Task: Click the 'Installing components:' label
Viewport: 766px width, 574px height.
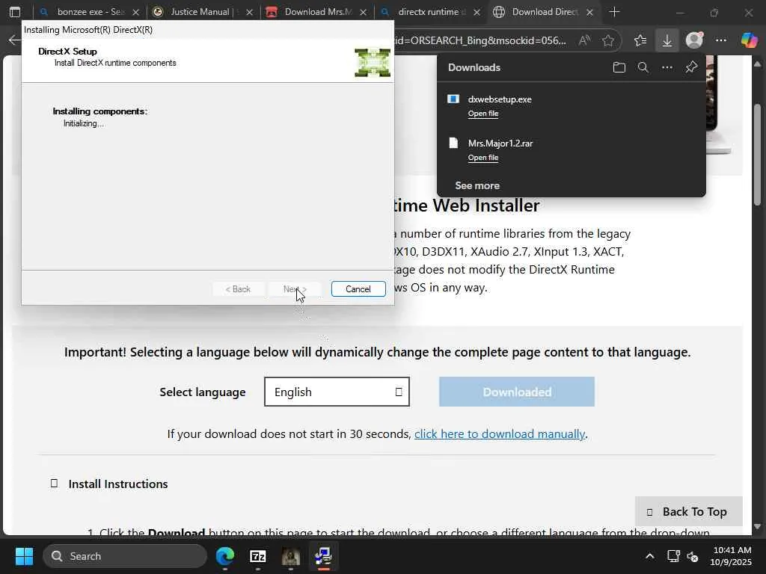Action: pos(100,111)
